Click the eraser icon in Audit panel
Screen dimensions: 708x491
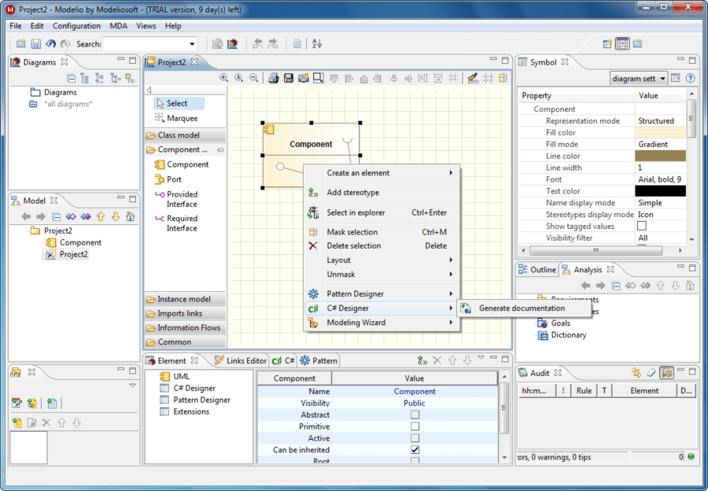click(651, 373)
